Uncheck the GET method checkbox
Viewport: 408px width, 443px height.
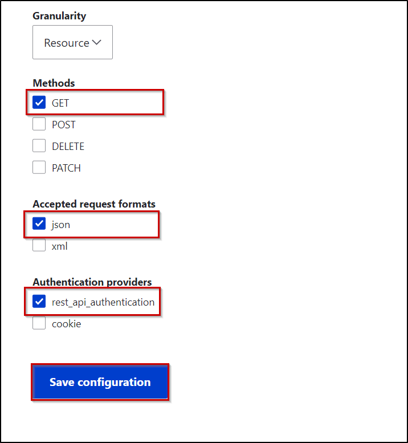pyautogui.click(x=39, y=102)
